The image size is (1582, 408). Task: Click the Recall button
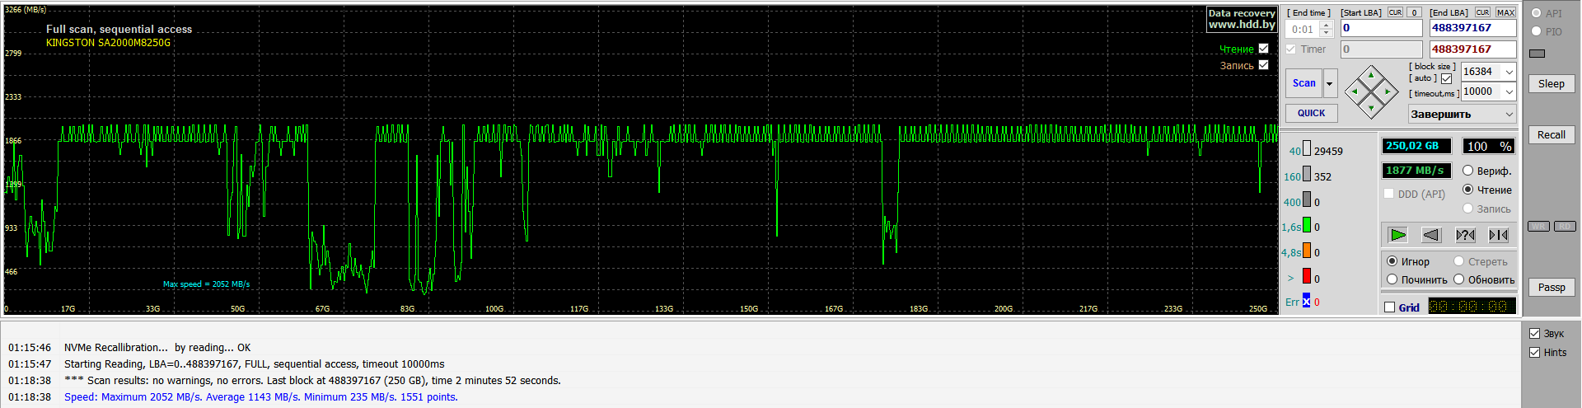point(1551,135)
